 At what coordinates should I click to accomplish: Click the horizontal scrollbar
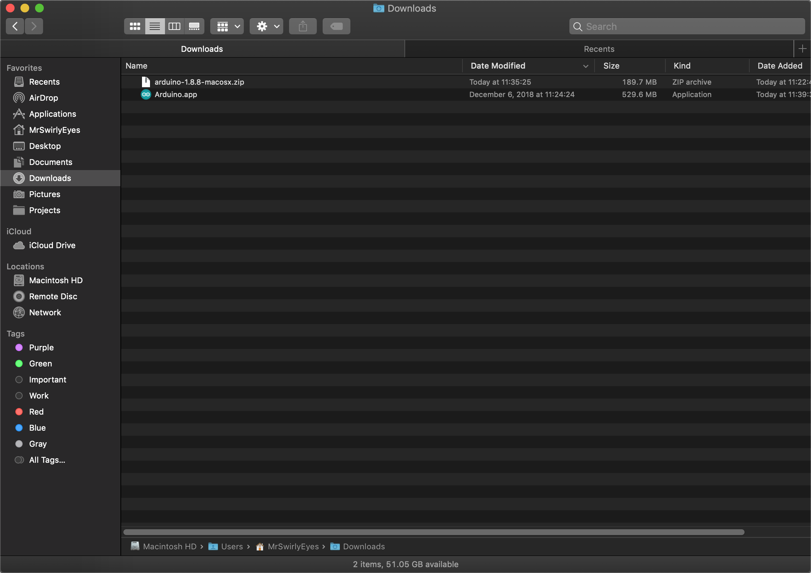pyautogui.click(x=434, y=532)
